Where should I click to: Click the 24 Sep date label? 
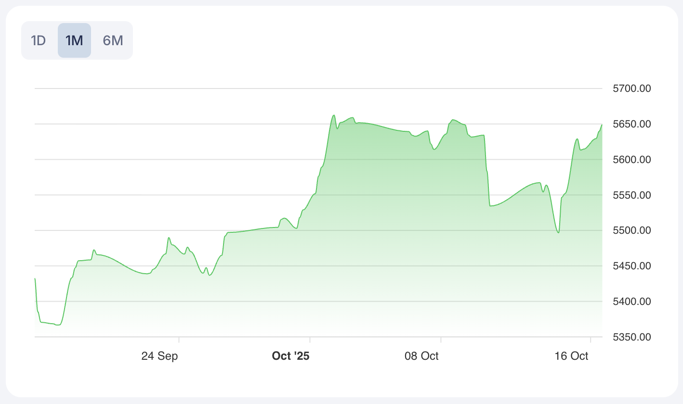point(159,356)
